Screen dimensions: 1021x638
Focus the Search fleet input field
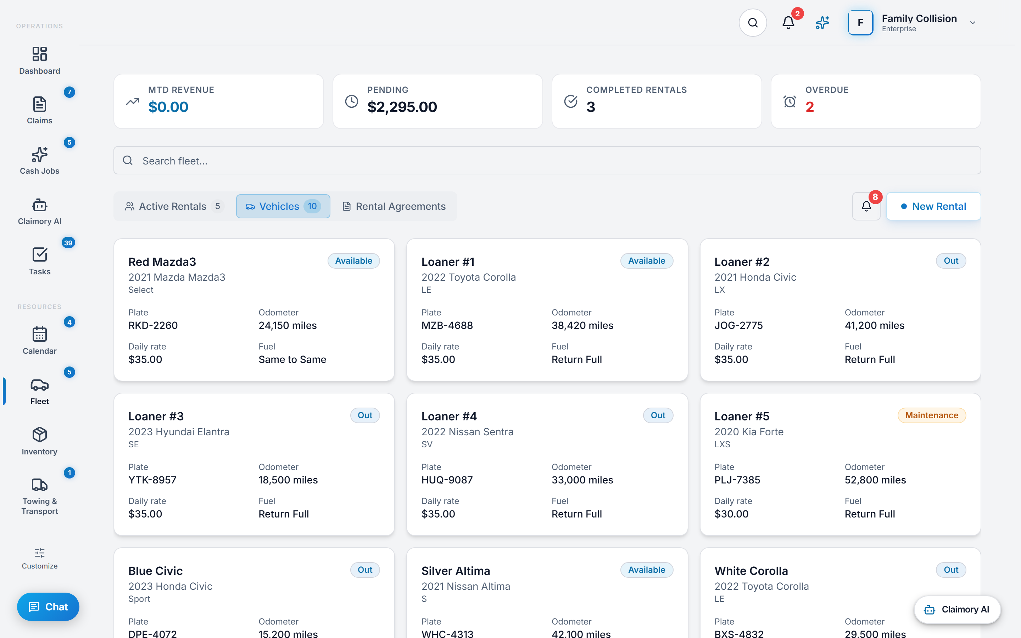point(547,160)
